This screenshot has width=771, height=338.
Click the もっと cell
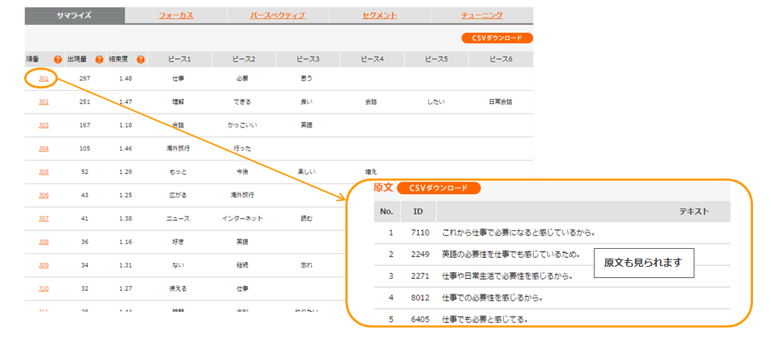click(x=178, y=172)
